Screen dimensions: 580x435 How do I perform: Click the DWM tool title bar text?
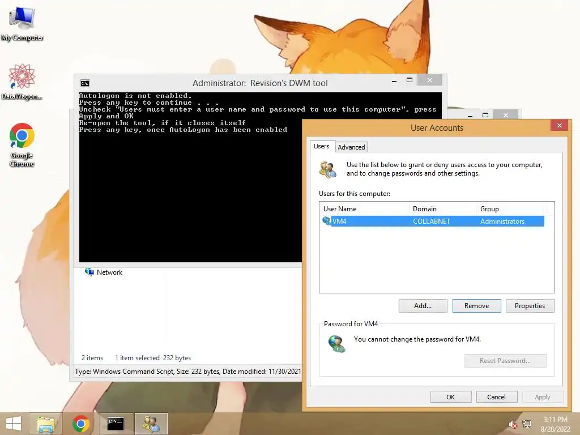260,83
